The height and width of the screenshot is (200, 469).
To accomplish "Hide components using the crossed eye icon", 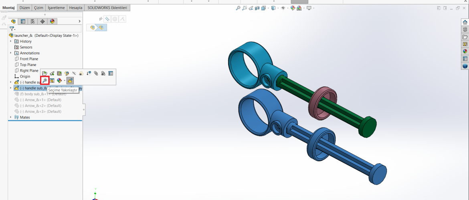I will [x=74, y=73].
